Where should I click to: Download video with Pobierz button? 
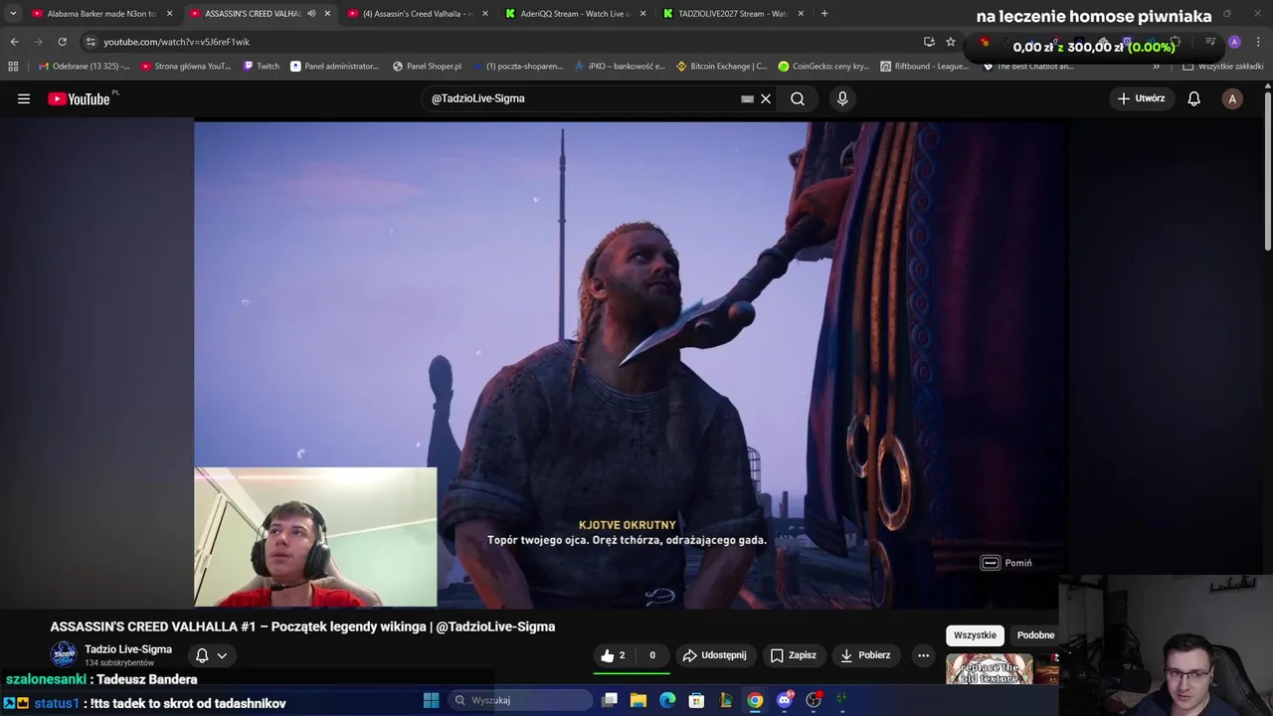[866, 655]
